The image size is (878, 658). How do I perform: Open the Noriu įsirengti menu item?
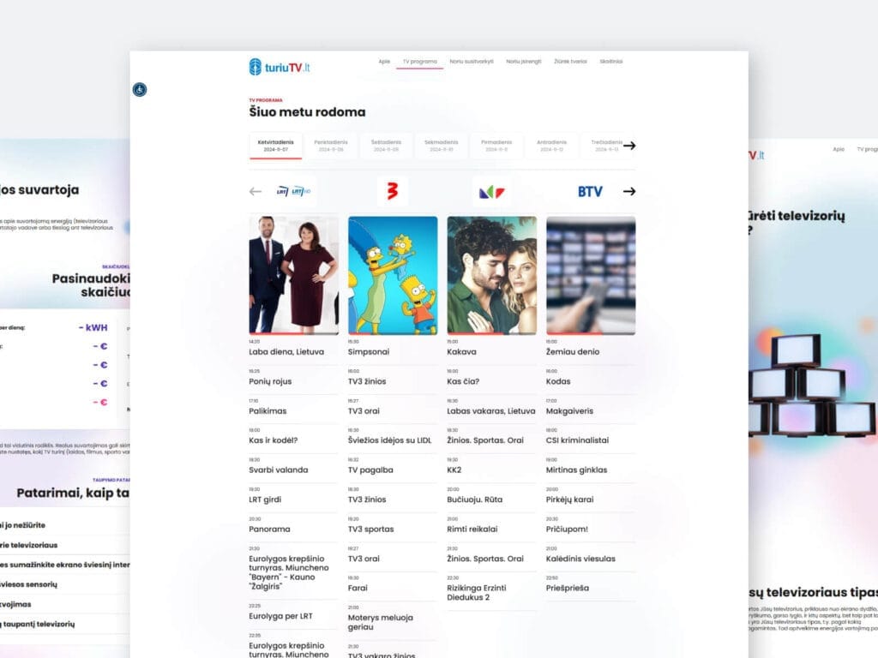click(524, 62)
